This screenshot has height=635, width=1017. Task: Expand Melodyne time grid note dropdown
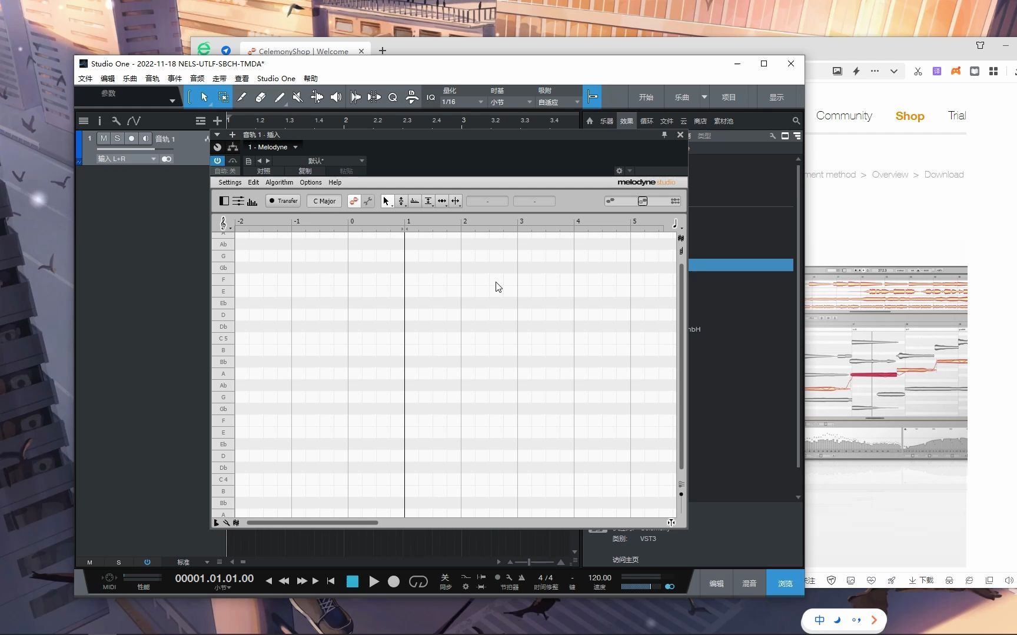point(677,223)
